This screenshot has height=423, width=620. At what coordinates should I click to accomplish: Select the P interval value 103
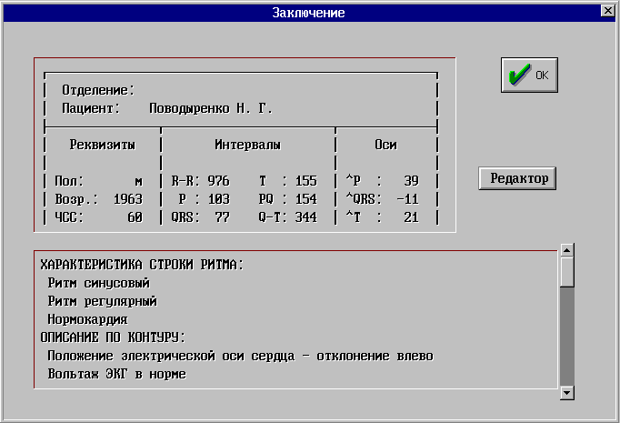tap(219, 199)
